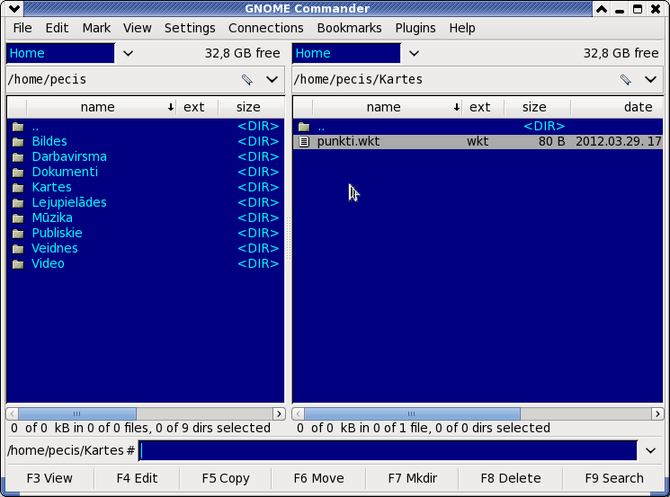Viewport: 670px width, 497px height.
Task: Click the Lejupielādes folder icon
Action: coord(18,202)
